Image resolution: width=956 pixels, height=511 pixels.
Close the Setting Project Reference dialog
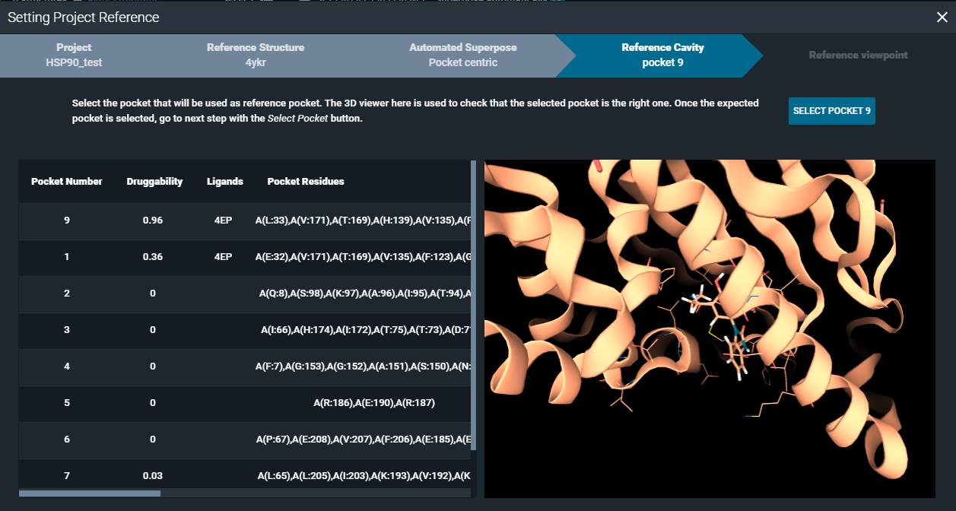(942, 17)
